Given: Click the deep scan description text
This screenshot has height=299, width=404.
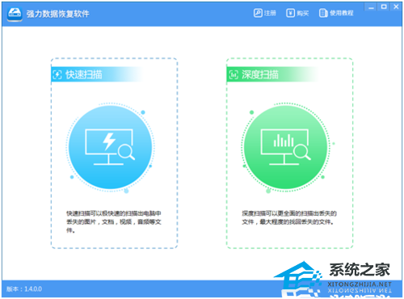Looking at the screenshot, I should pyautogui.click(x=289, y=217).
